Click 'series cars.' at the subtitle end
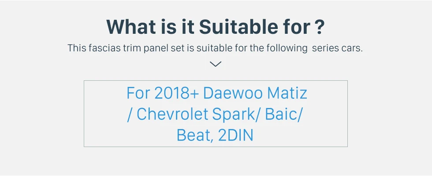The image size is (432, 176). (337, 48)
